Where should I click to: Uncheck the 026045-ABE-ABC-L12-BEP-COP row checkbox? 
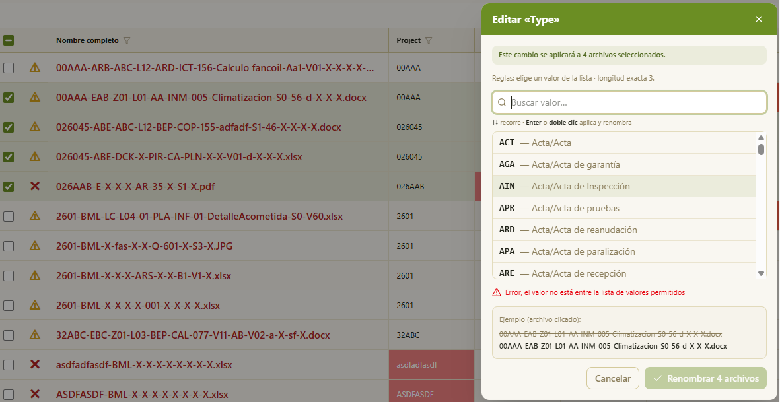pyautogui.click(x=9, y=127)
